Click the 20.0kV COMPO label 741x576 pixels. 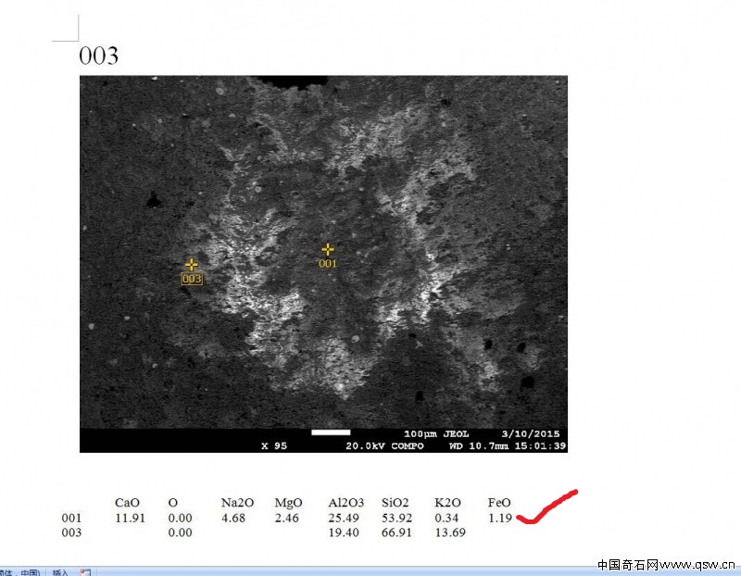[x=384, y=445]
